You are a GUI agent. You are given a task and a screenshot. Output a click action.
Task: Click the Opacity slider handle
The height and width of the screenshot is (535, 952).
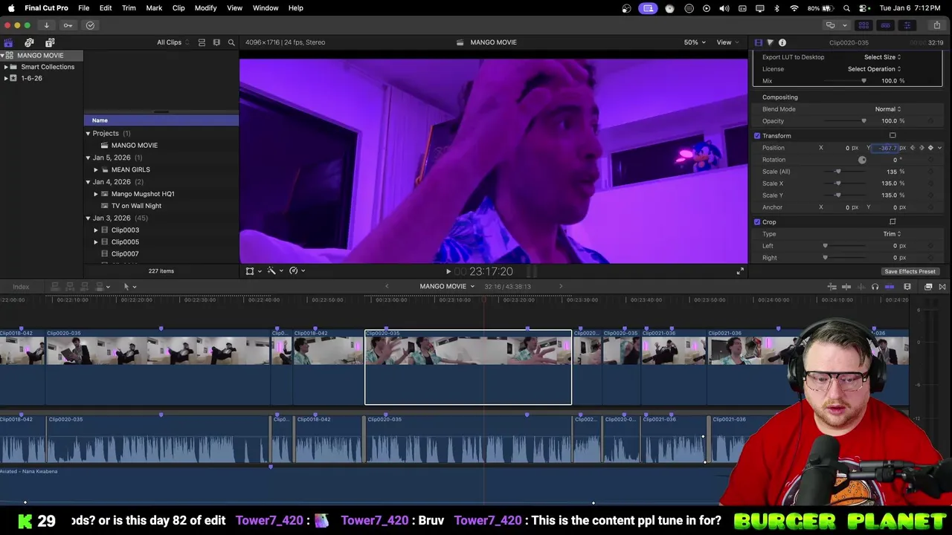click(x=863, y=121)
